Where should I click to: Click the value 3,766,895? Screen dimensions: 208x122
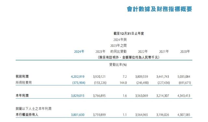pos(99,96)
